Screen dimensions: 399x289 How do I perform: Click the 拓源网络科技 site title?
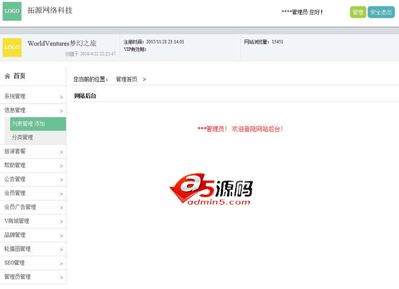coord(50,10)
